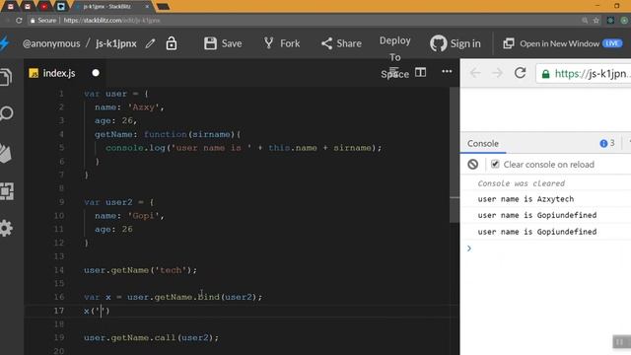Save the project
This screenshot has width=631, height=355.
tap(223, 43)
